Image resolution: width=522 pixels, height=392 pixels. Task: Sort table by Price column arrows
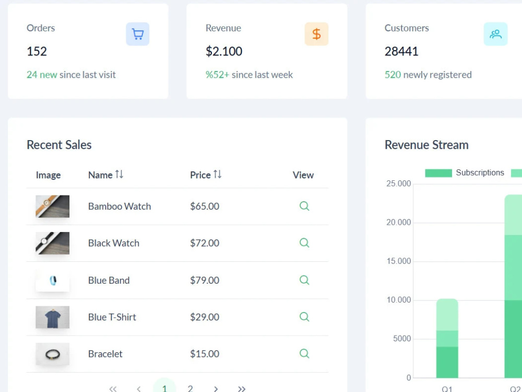pos(217,175)
